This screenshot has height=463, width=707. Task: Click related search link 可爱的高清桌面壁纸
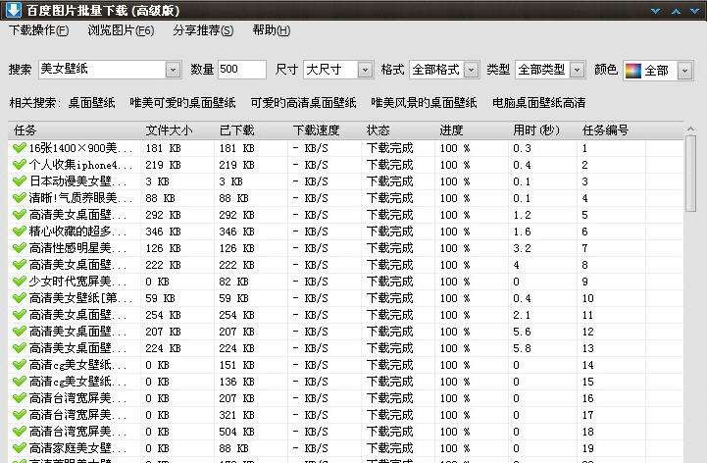(303, 103)
